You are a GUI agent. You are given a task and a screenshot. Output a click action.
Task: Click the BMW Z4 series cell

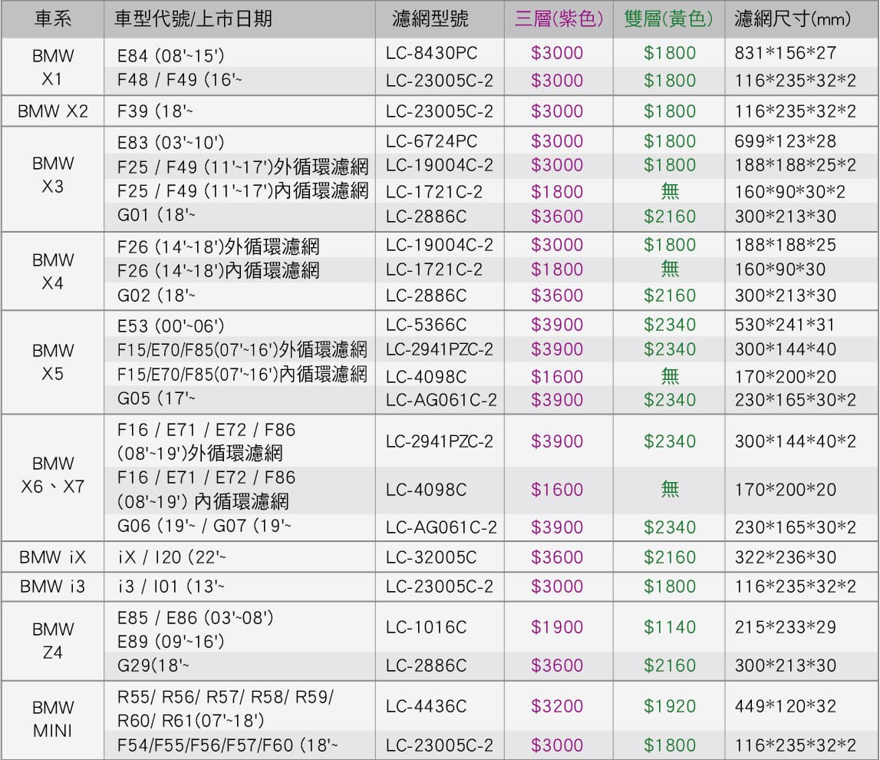point(53,641)
